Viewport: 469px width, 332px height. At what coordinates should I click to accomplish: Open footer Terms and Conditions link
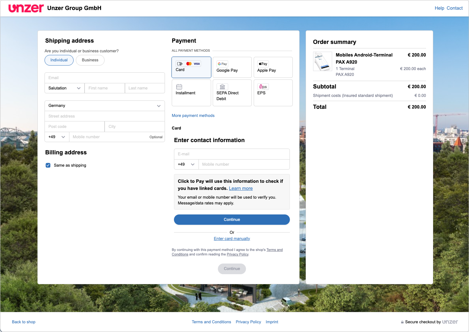click(211, 322)
